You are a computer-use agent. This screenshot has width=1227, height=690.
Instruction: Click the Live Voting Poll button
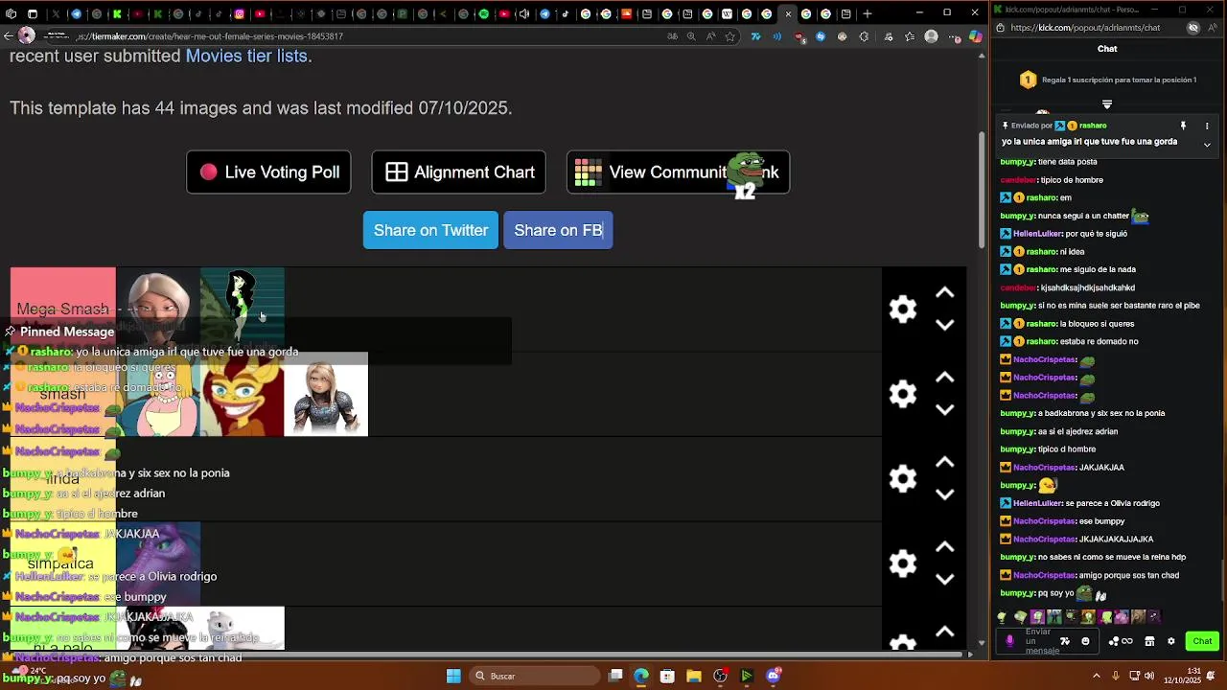(x=268, y=172)
